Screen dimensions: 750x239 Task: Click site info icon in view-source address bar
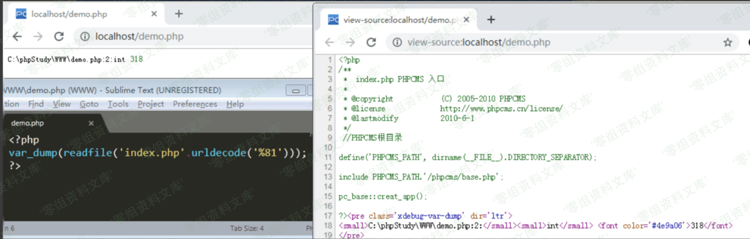coord(397,42)
